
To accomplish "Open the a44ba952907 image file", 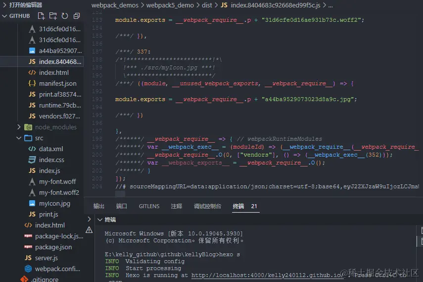I will (60, 51).
